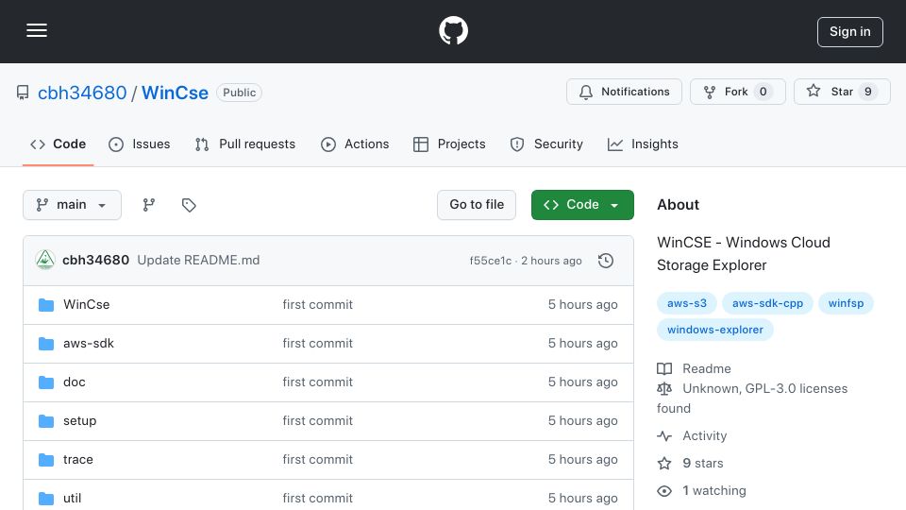906x510 pixels.
Task: Open first commit message in doc row
Action: tap(317, 382)
